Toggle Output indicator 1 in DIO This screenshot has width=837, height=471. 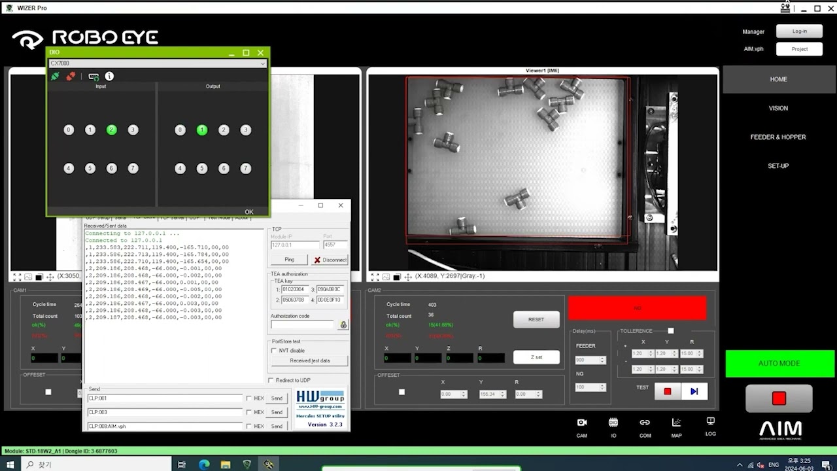202,130
